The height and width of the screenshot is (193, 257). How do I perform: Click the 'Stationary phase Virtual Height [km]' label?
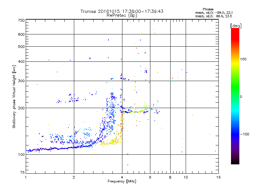click(x=14, y=97)
